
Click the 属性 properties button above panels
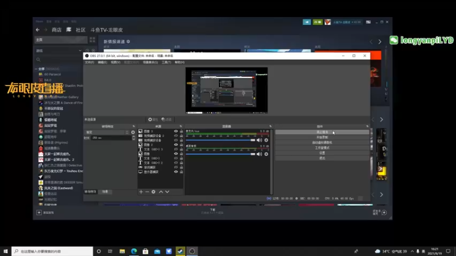[x=153, y=119]
